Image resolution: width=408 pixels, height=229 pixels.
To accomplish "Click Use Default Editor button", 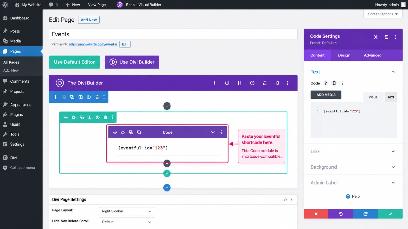I will (74, 62).
